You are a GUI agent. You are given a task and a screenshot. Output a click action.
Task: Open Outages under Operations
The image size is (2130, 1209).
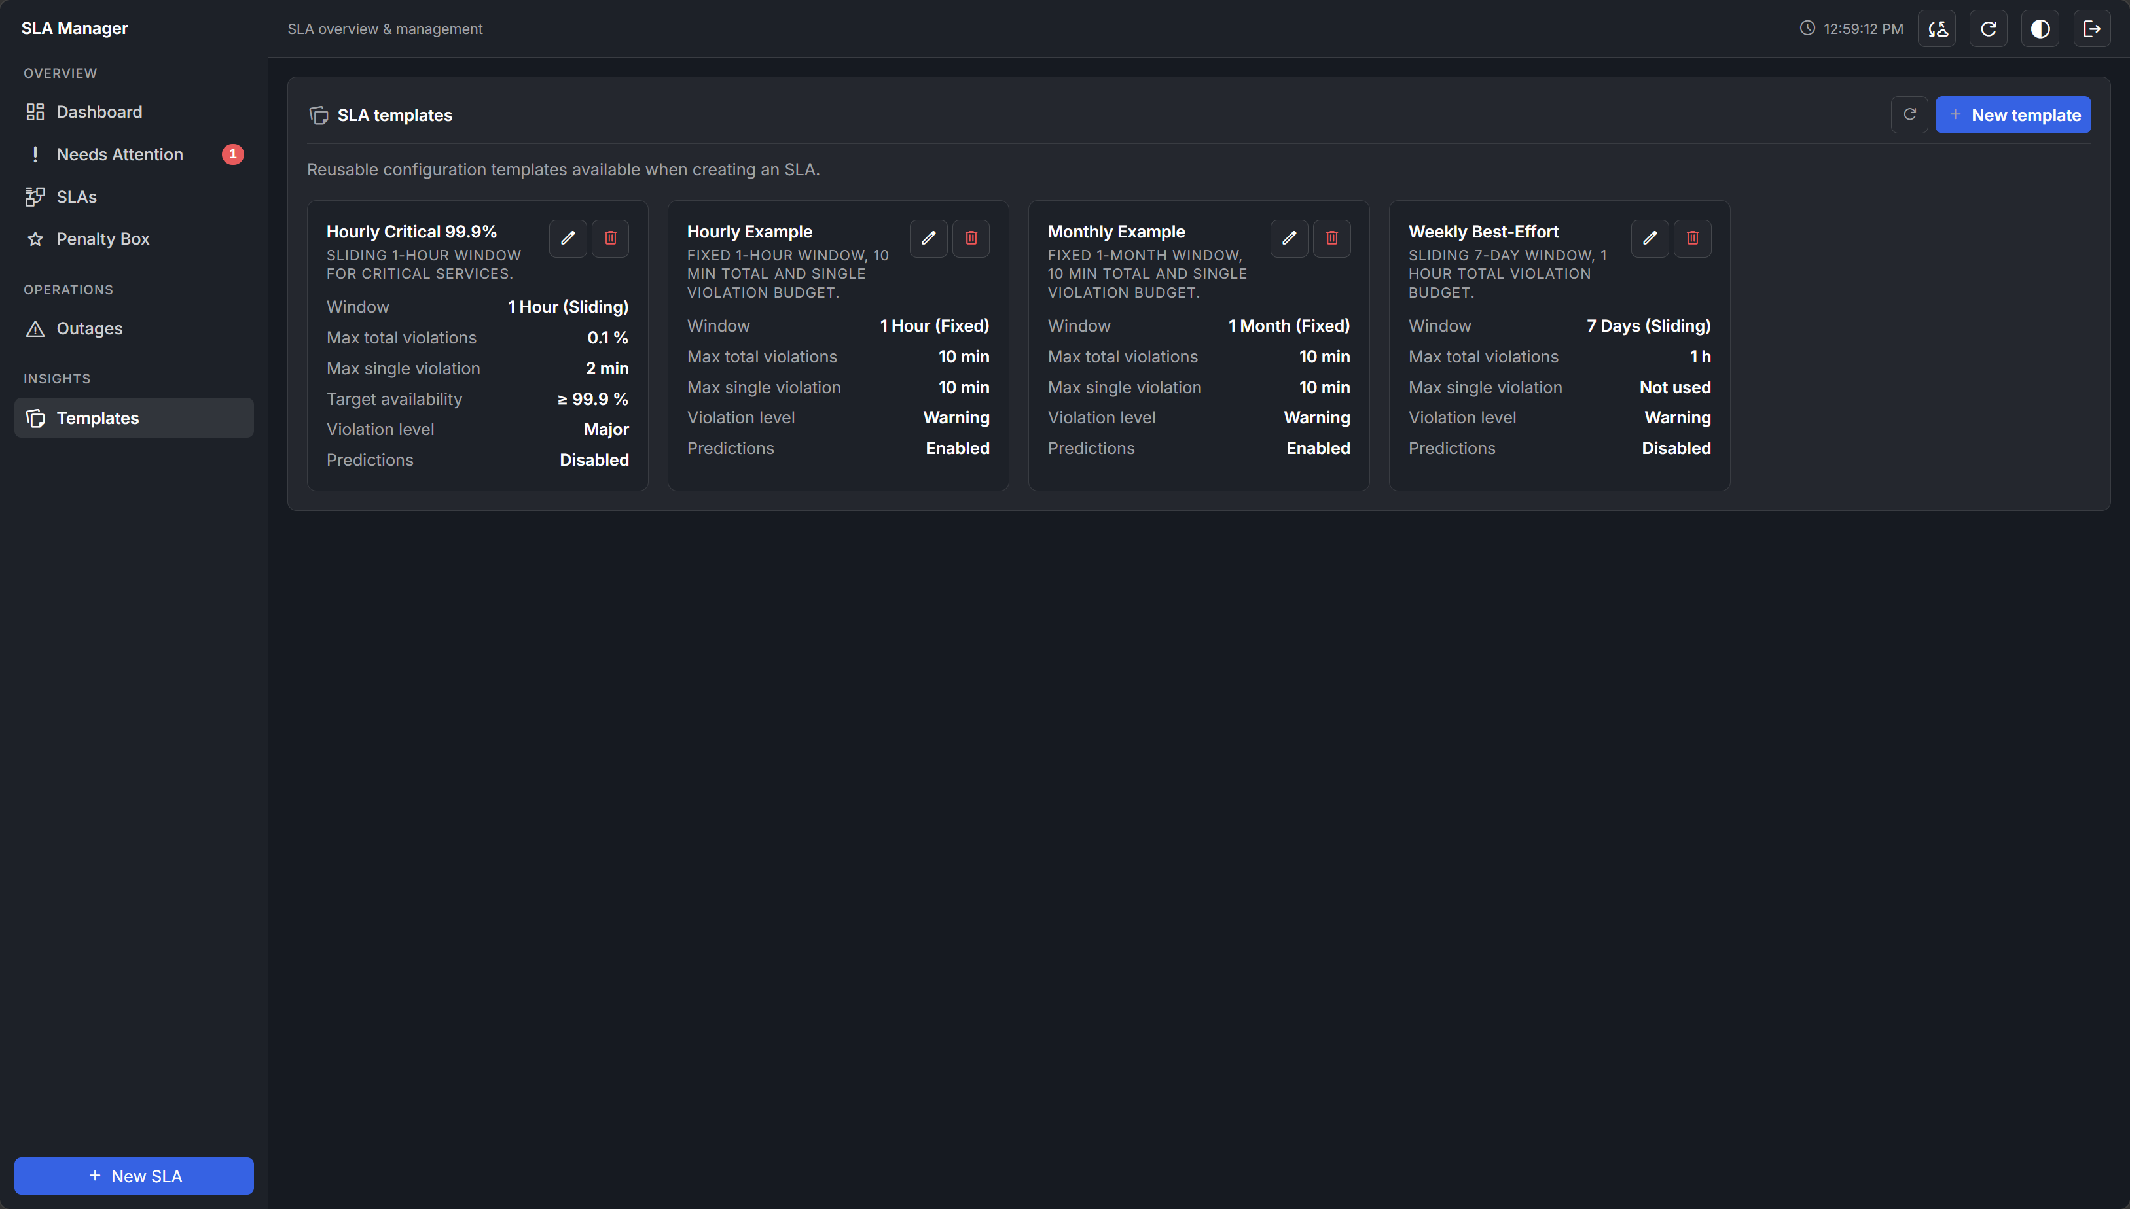(134, 329)
